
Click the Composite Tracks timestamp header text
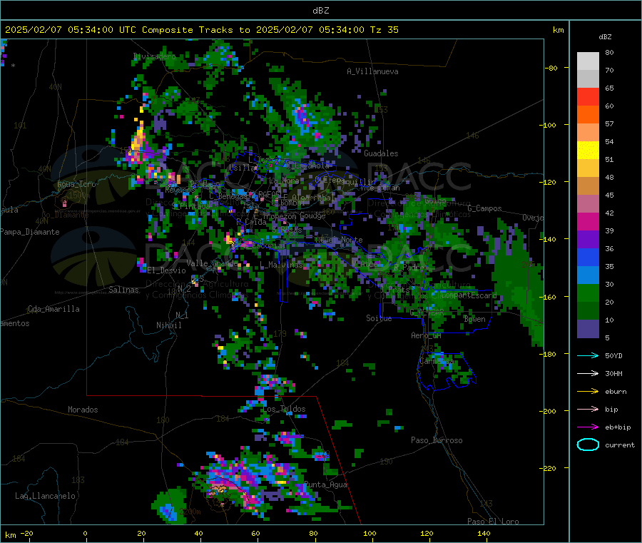201,30
